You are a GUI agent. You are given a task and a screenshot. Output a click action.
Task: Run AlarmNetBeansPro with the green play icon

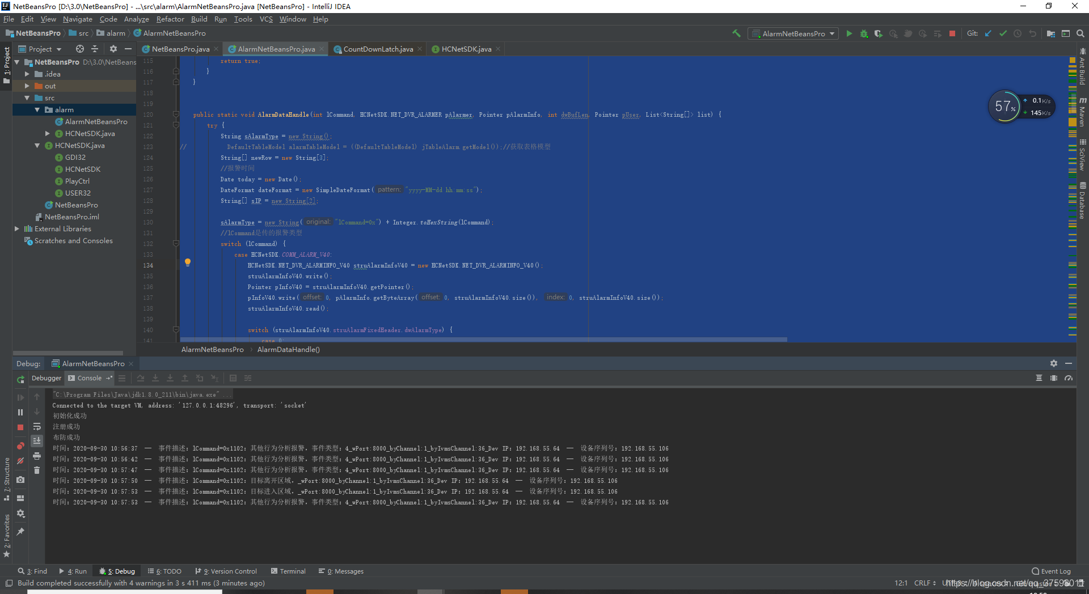point(849,33)
